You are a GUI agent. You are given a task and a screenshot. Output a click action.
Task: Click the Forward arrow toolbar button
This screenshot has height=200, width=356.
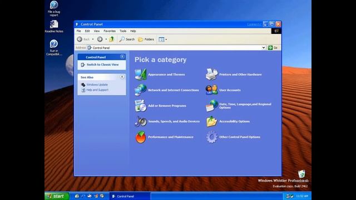point(100,39)
